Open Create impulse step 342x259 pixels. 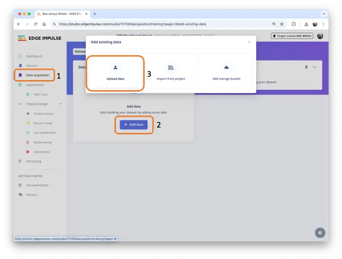pos(44,114)
